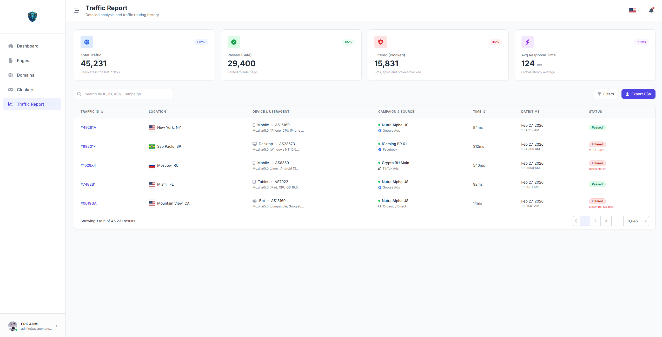The height and width of the screenshot is (337, 662).
Task: Click the lion shield logo
Action: pos(32,17)
